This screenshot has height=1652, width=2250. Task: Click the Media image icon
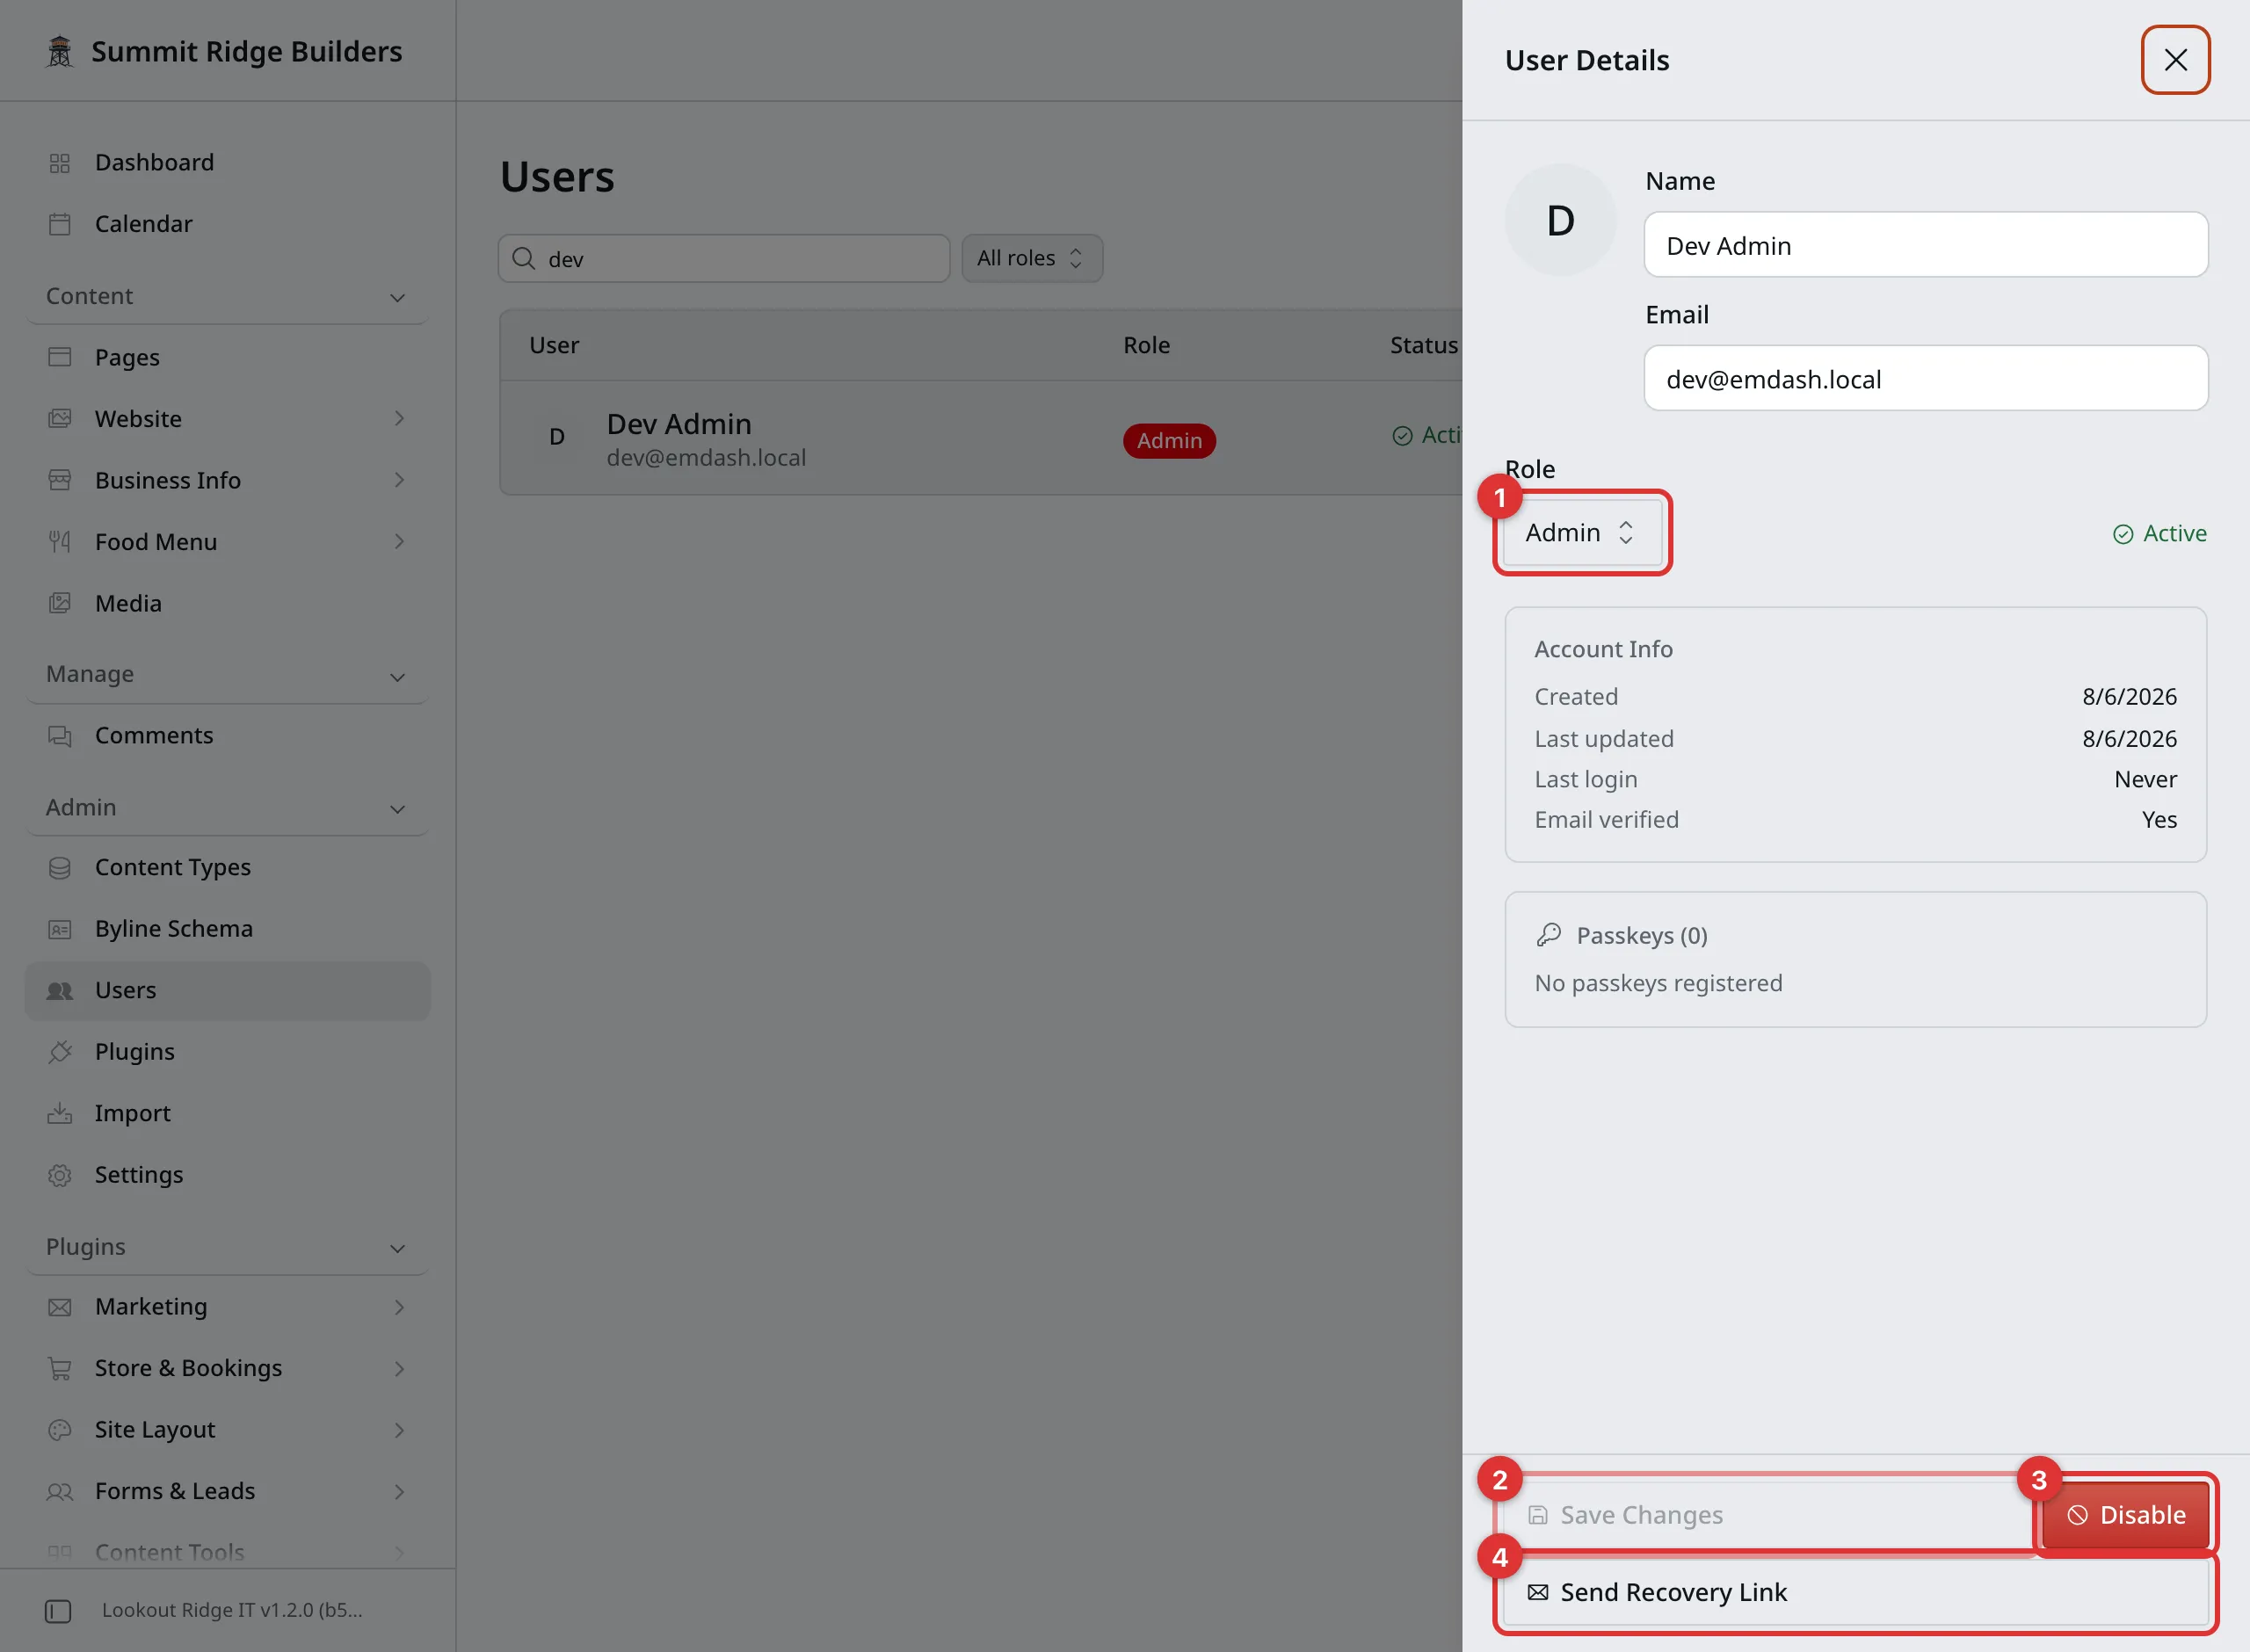click(60, 603)
